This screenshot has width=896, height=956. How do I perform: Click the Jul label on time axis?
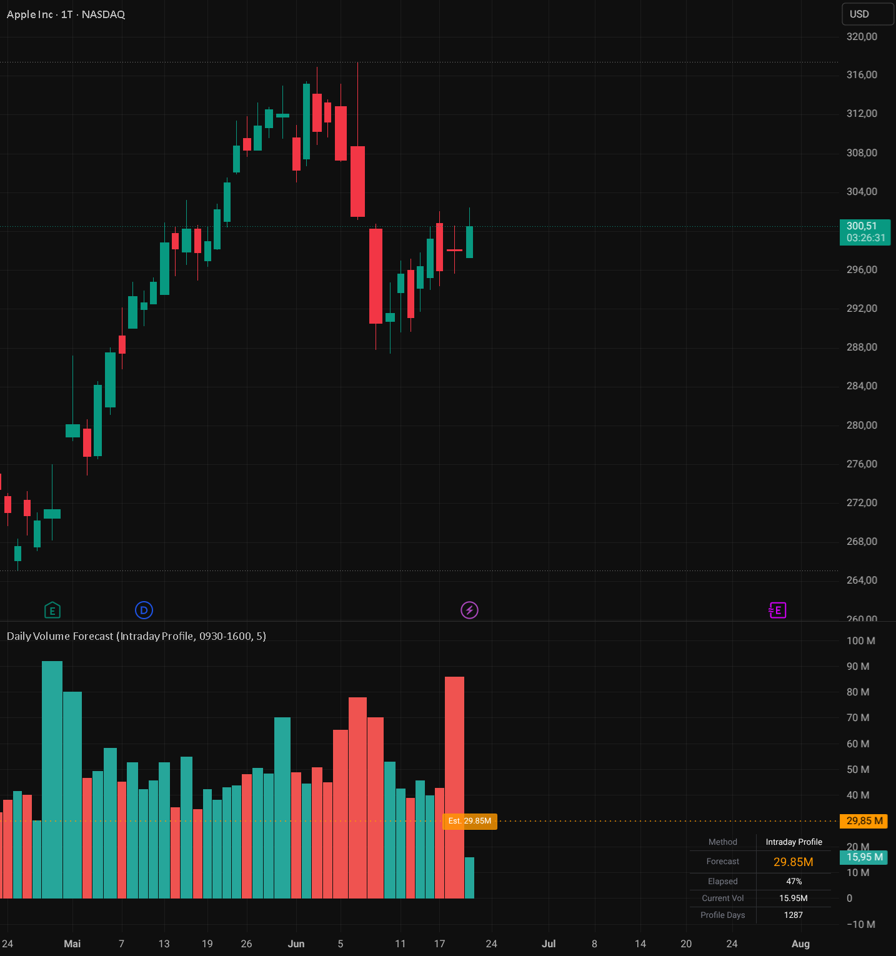[x=549, y=944]
